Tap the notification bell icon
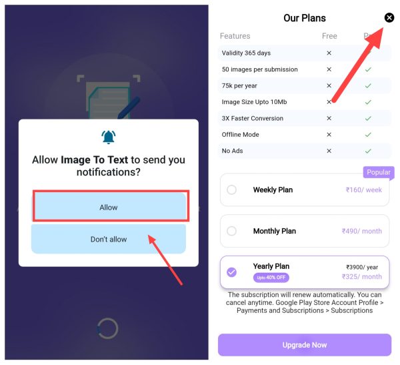400x365 pixels. click(109, 137)
